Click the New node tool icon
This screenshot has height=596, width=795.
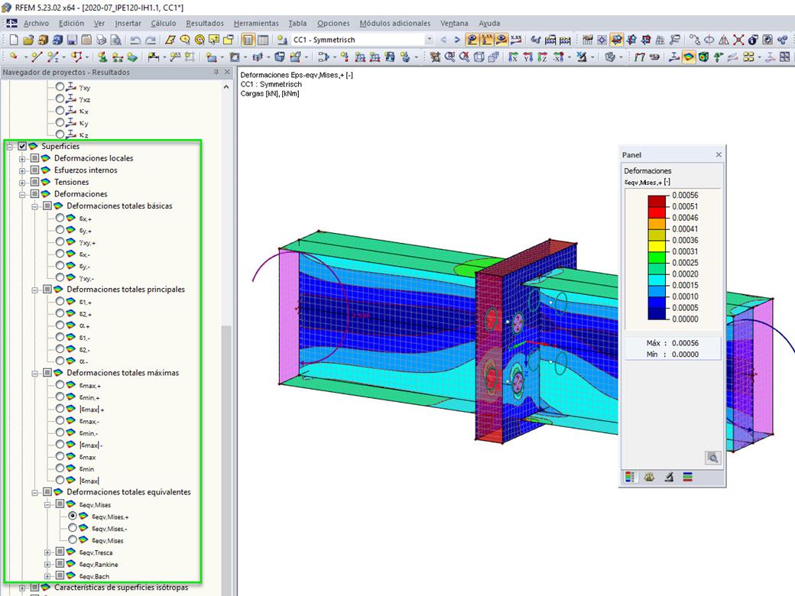tap(14, 57)
